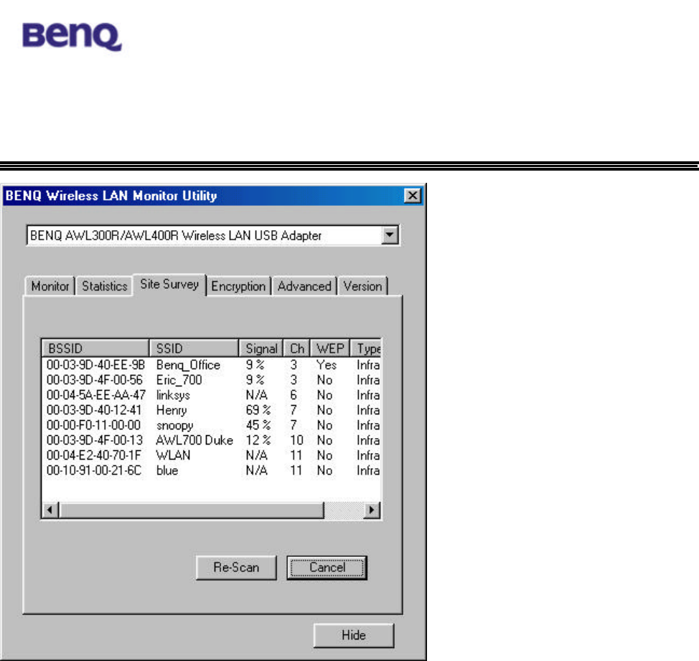Click the Yes WEP value for Benq_Office
The width and height of the screenshot is (699, 661).
pyautogui.click(x=327, y=365)
